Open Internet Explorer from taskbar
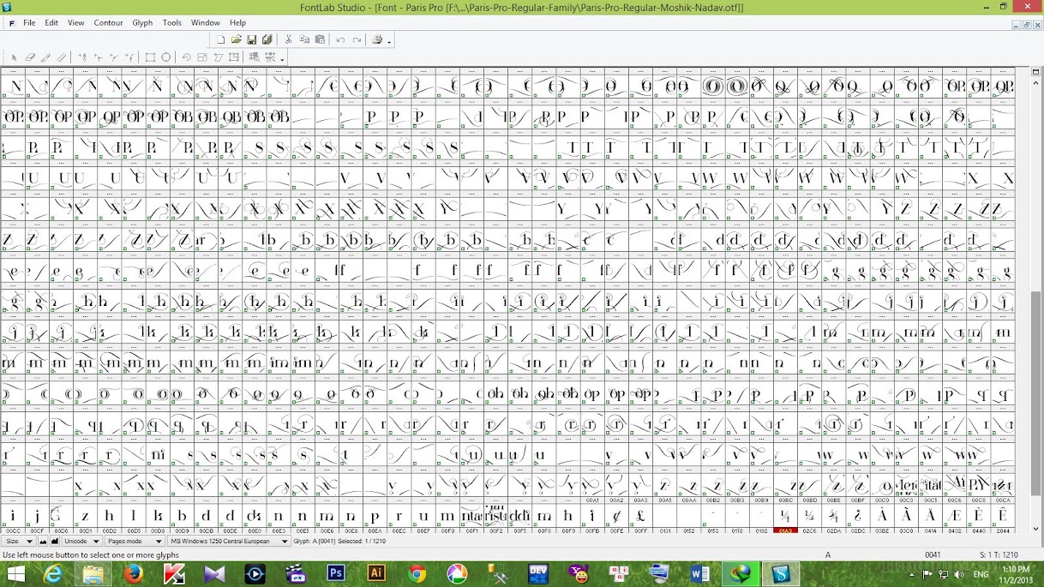This screenshot has width=1044, height=587. pyautogui.click(x=53, y=574)
